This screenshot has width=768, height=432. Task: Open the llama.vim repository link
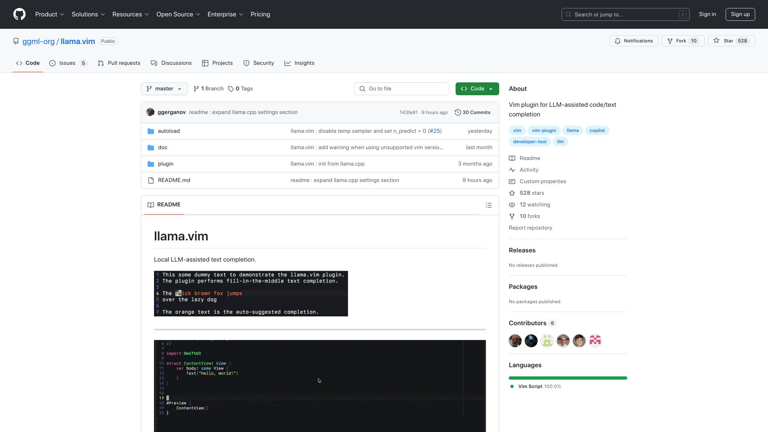pyautogui.click(x=78, y=41)
